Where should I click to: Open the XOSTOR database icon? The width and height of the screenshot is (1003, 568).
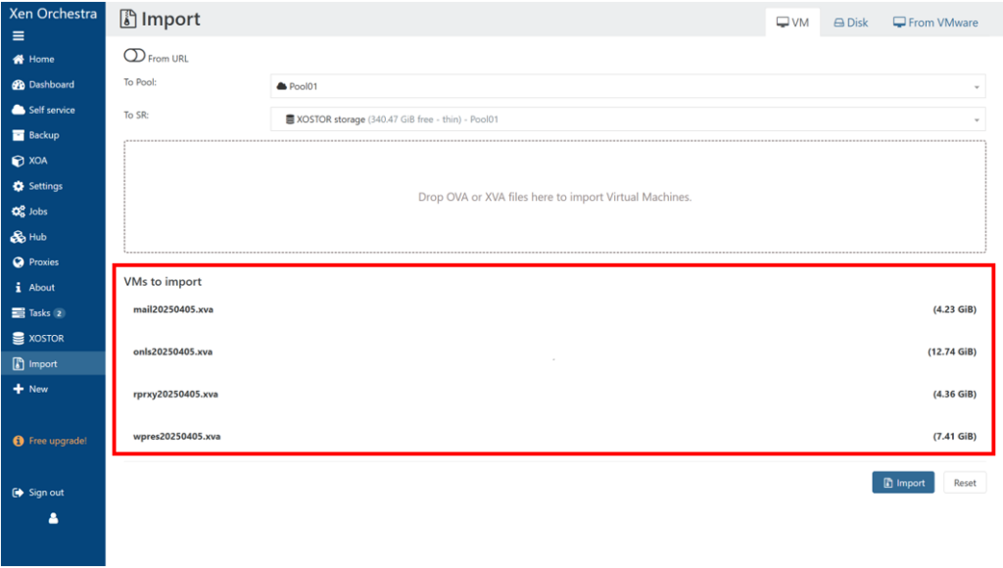[x=18, y=339]
